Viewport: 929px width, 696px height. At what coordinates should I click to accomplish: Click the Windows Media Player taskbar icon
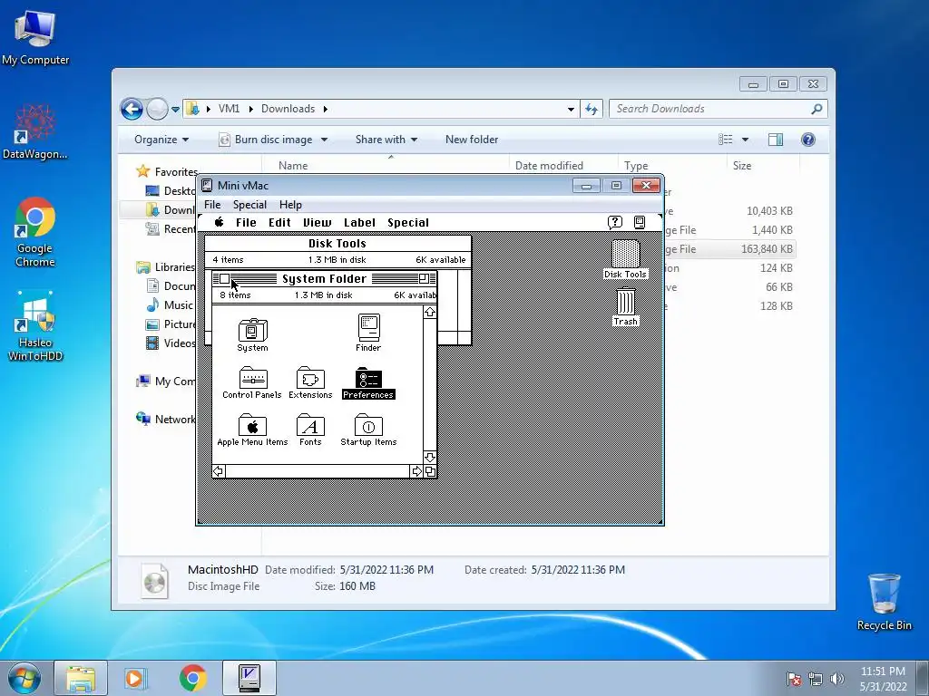point(135,678)
